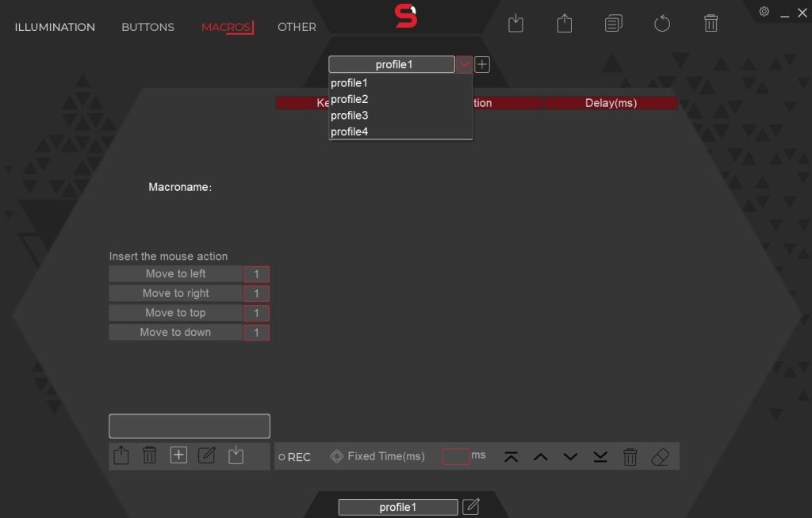Edit the macro using the pencil icon
This screenshot has height=518, width=812.
pos(207,455)
